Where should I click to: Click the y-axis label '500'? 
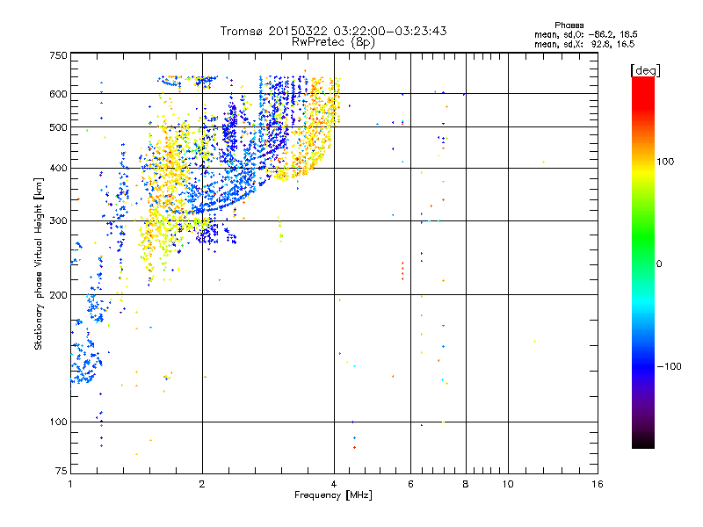coord(58,127)
